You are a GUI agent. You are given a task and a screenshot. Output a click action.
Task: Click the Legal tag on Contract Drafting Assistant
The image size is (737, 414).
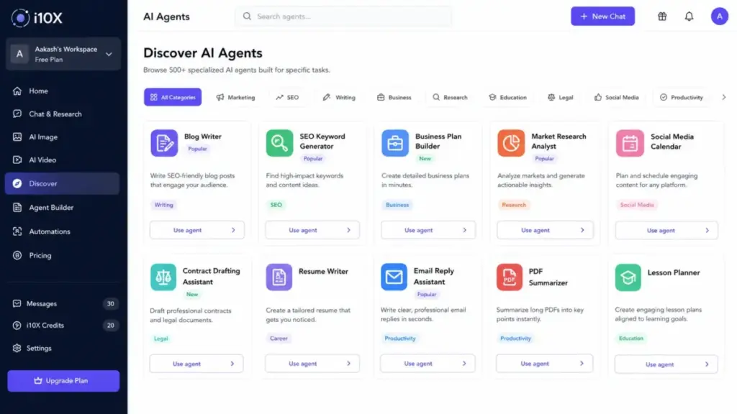click(160, 339)
